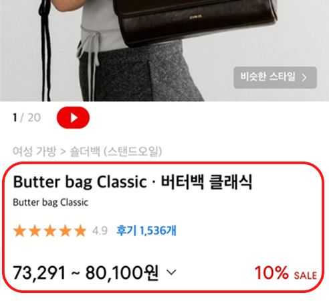Image resolution: width=329 pixels, height=301 pixels.
Task: Click the breadcrumb separator arrow
Action: [x=63, y=152]
